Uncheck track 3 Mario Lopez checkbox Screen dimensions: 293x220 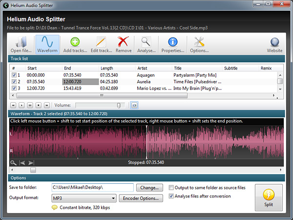(x=14, y=88)
